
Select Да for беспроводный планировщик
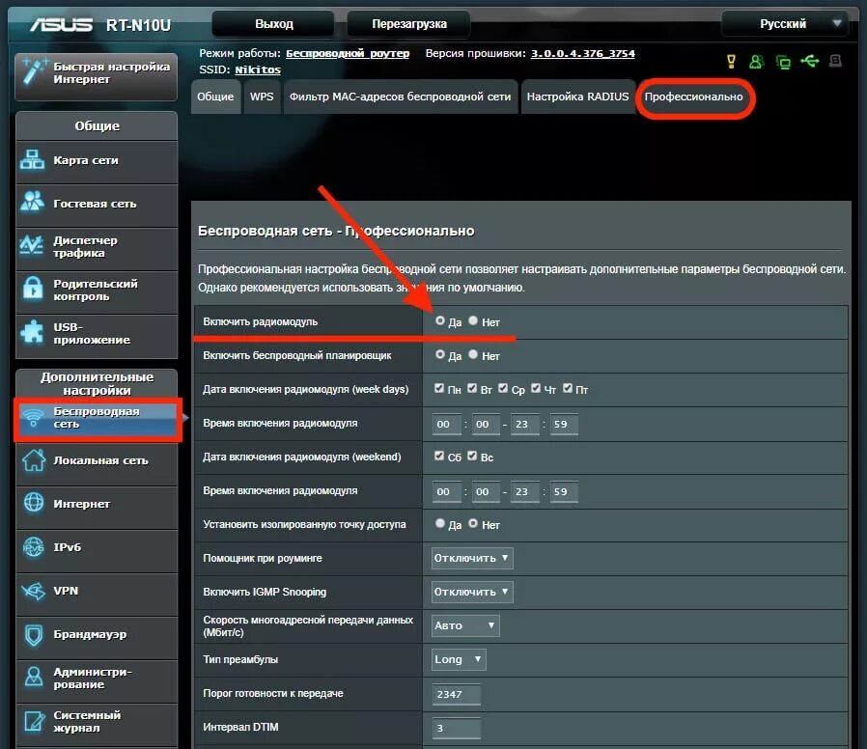440,354
